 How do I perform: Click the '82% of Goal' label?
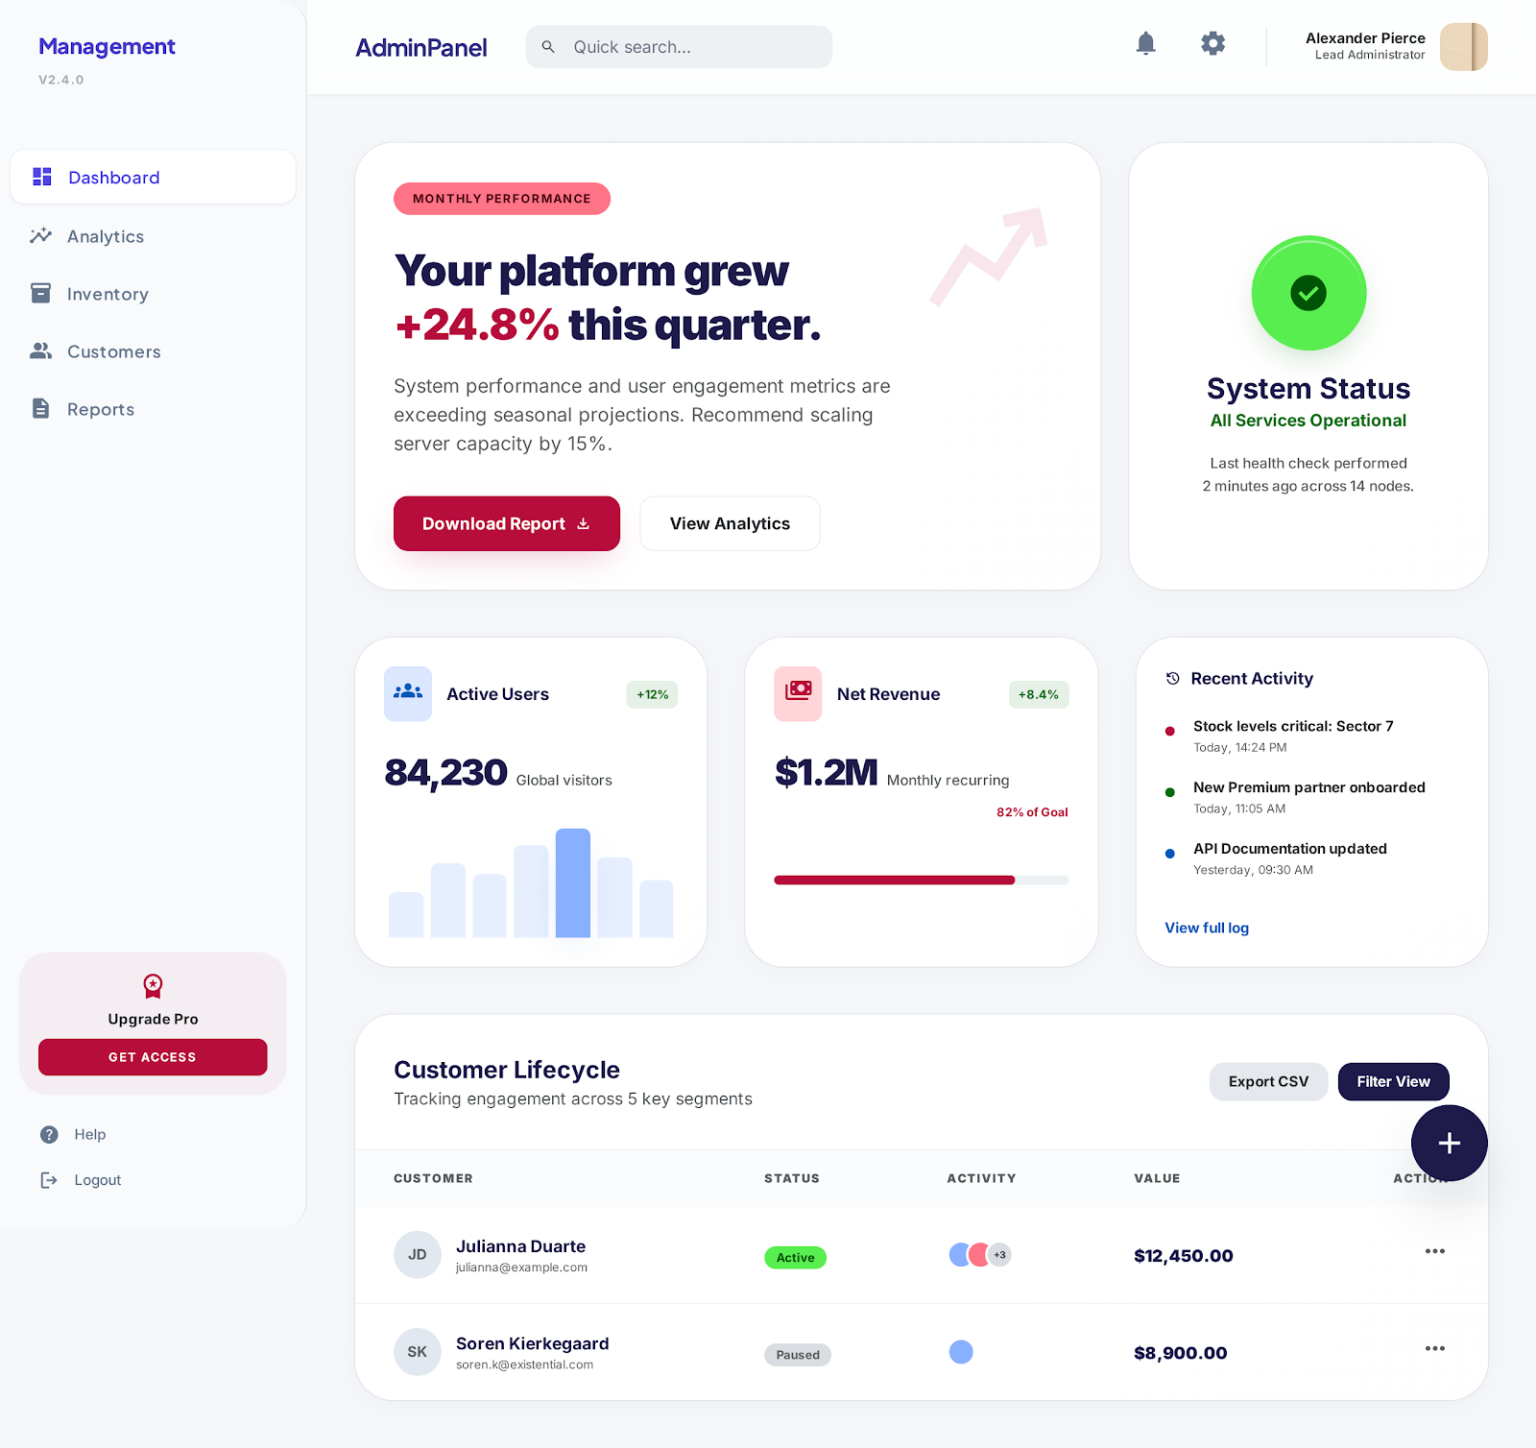pos(1032,812)
